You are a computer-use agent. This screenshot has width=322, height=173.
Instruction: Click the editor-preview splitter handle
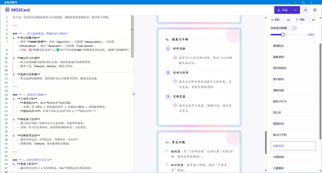pyautogui.click(x=134, y=94)
